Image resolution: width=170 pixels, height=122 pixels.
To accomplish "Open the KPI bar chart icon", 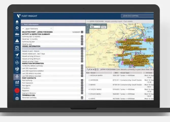I will coord(17,63).
